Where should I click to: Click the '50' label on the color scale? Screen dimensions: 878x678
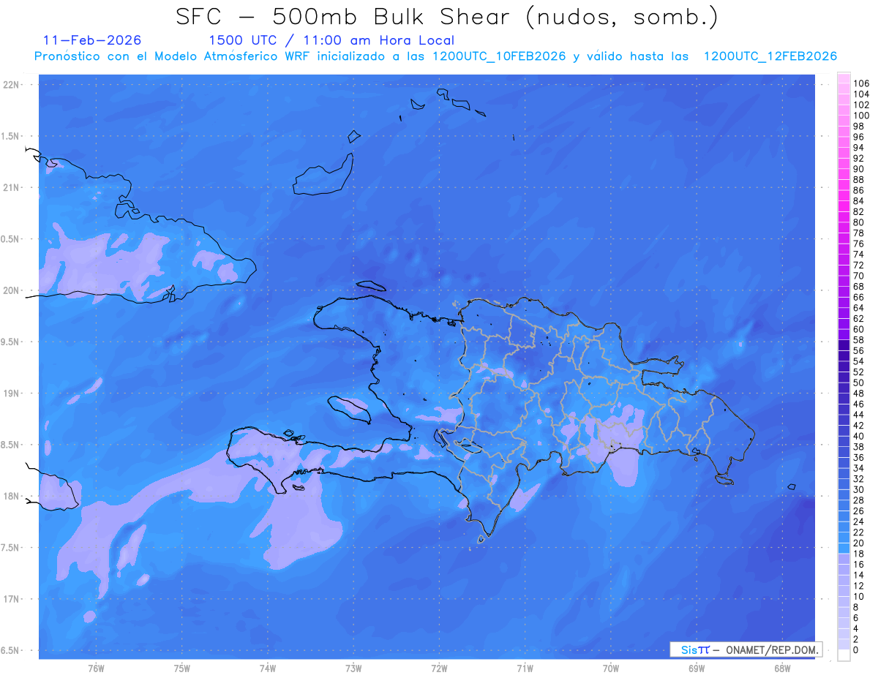(859, 383)
